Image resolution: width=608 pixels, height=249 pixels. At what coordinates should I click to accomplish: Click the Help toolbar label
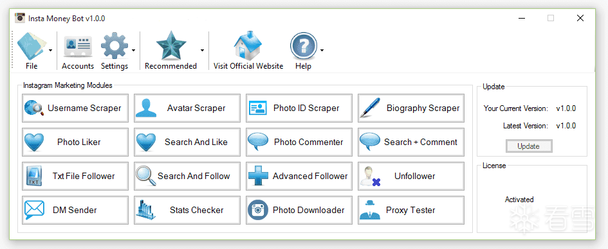click(303, 66)
